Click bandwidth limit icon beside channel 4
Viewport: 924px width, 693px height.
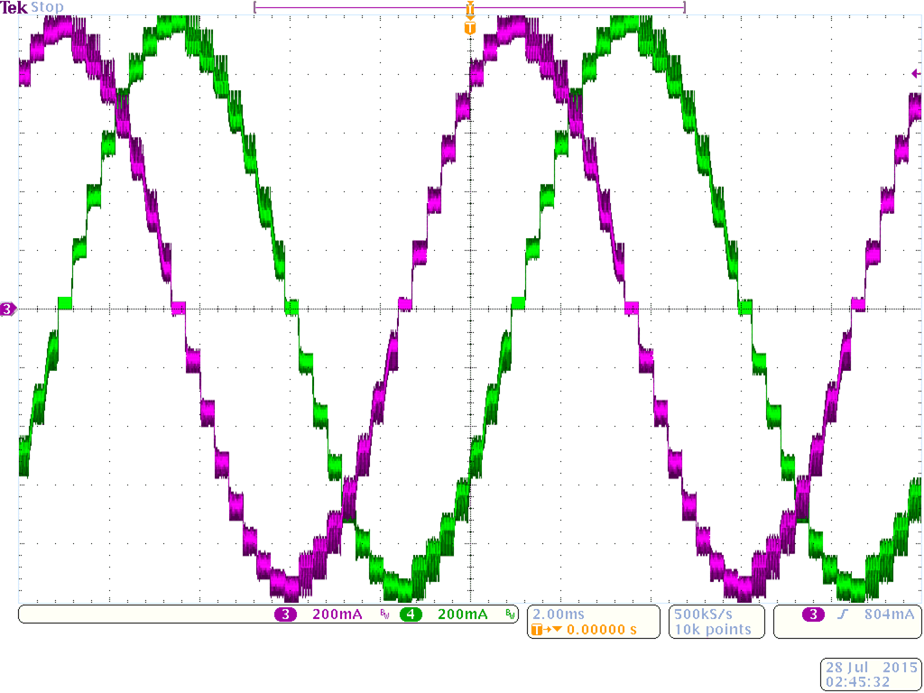[x=510, y=615]
